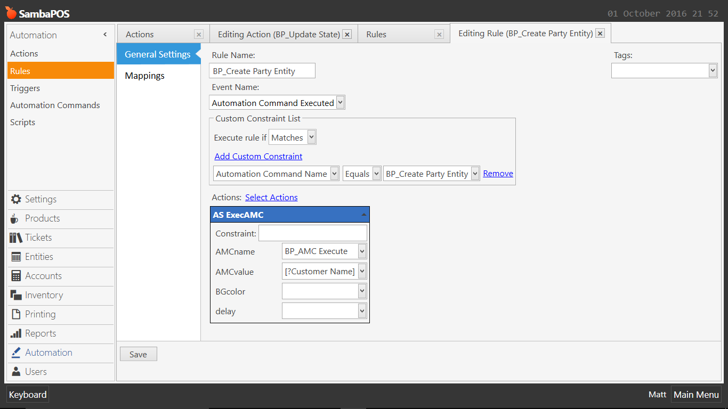Click the Settings gear icon
Screen dimensions: 728x409
[x=16, y=199]
